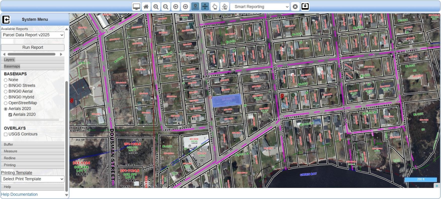Click parcel label 251-1124.5
This screenshot has height=199, width=441.
pos(132,144)
